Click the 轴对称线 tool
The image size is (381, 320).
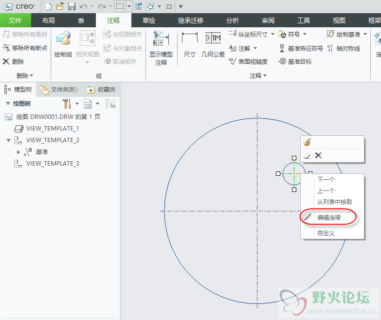click(344, 48)
